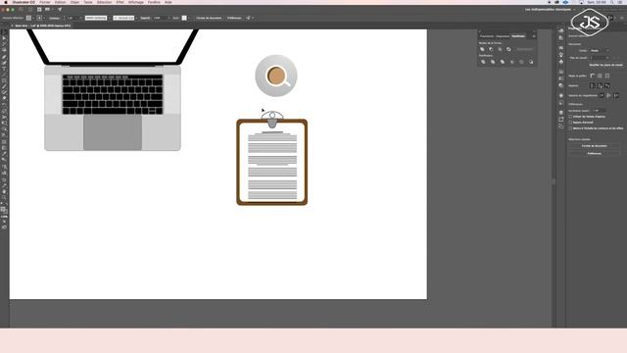Click 'Préférences' in the control bar
This screenshot has width=627, height=353.
[x=234, y=18]
